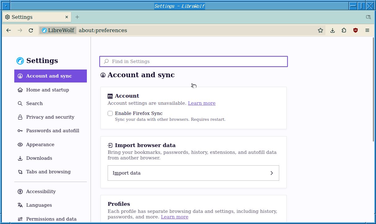The width and height of the screenshot is (376, 224).
Task: Open Passwords and autofill settings
Action: pyautogui.click(x=51, y=131)
